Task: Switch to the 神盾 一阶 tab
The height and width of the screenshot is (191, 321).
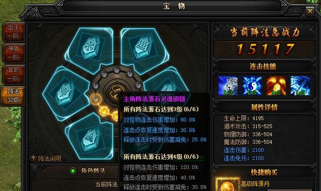Action: 13,53
